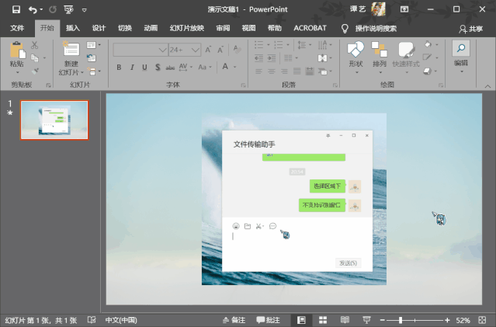Click the Numbering list icon
This screenshot has height=327, width=496.
(279, 44)
